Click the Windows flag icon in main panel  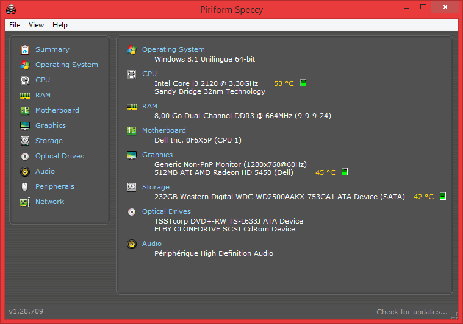(132, 50)
